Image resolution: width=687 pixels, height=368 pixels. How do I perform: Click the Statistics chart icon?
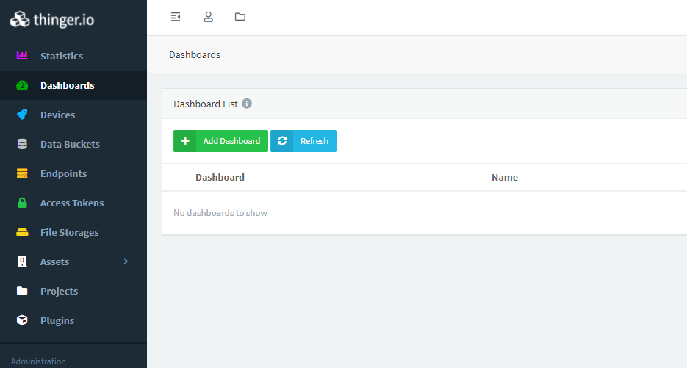22,56
